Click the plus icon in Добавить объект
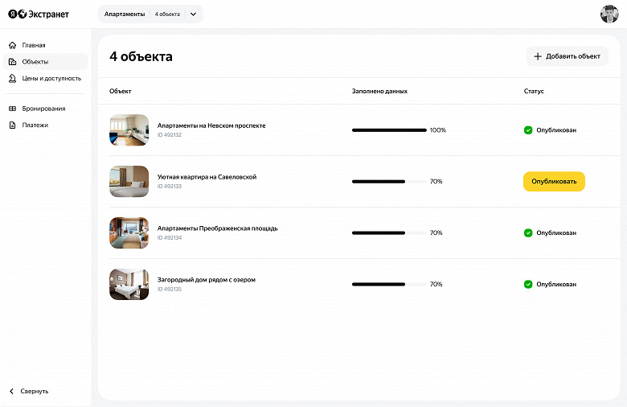Image resolution: width=627 pixels, height=407 pixels. click(538, 56)
